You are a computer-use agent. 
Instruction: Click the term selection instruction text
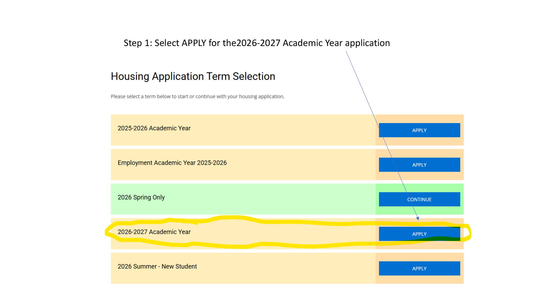click(x=197, y=96)
